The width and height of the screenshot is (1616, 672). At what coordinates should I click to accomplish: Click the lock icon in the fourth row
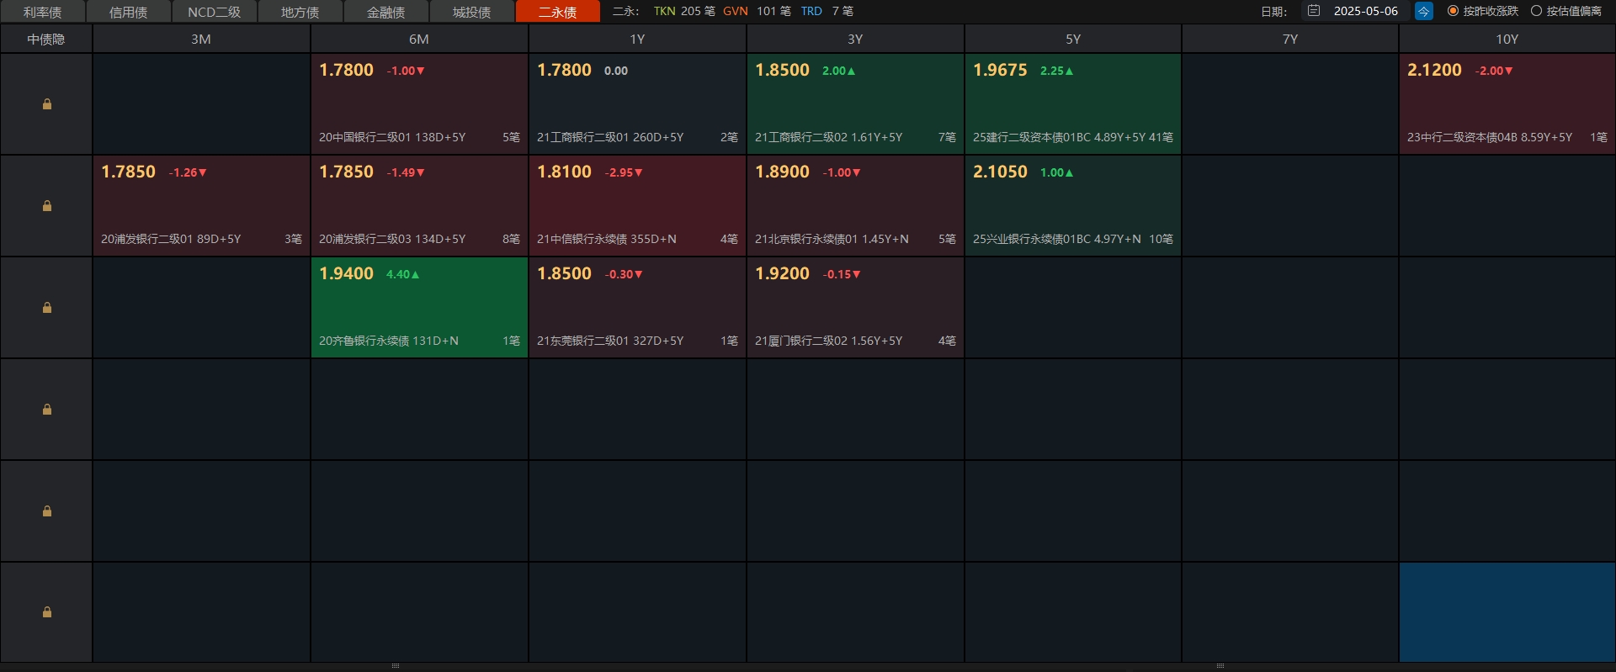coord(47,410)
